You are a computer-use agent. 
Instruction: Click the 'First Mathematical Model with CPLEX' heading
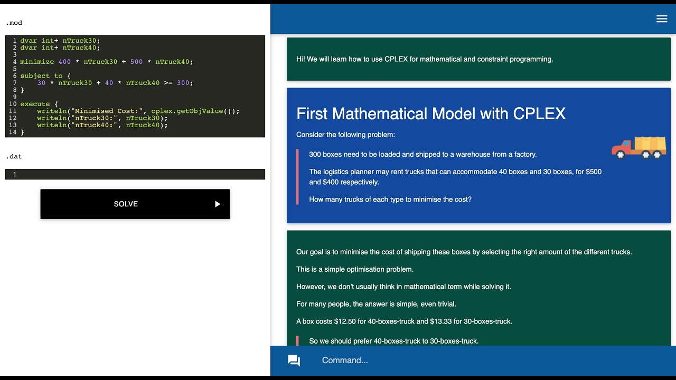pos(431,113)
